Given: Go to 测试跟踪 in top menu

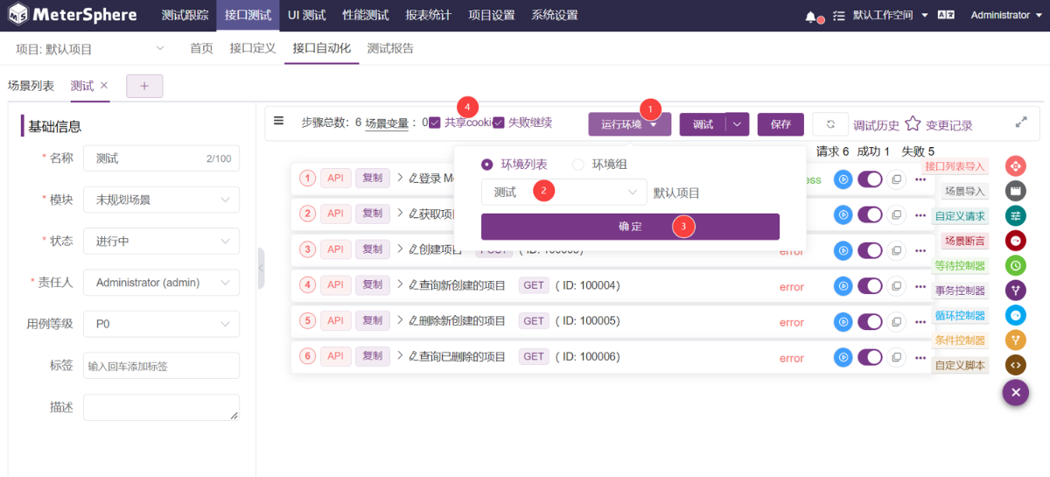Looking at the screenshot, I should click(x=185, y=16).
